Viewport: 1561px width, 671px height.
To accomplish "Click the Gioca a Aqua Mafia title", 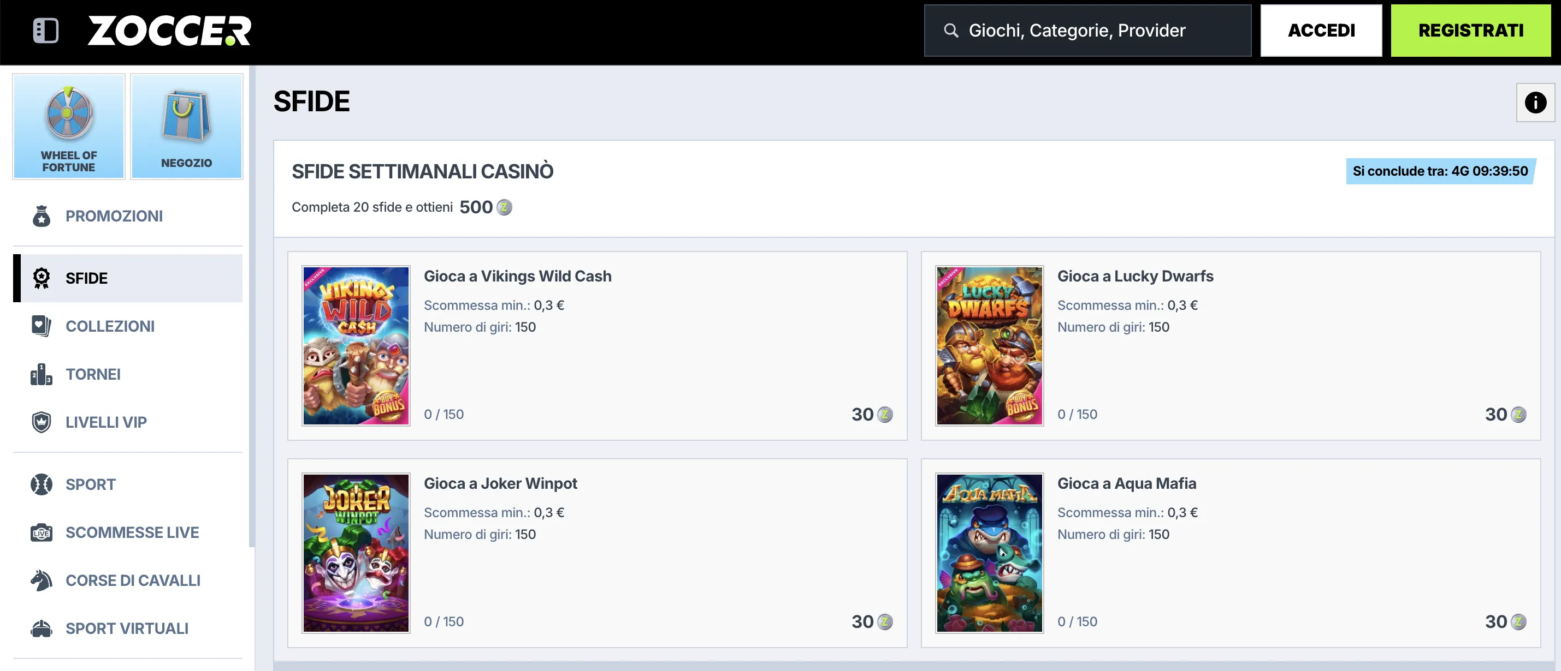I will coord(1127,483).
